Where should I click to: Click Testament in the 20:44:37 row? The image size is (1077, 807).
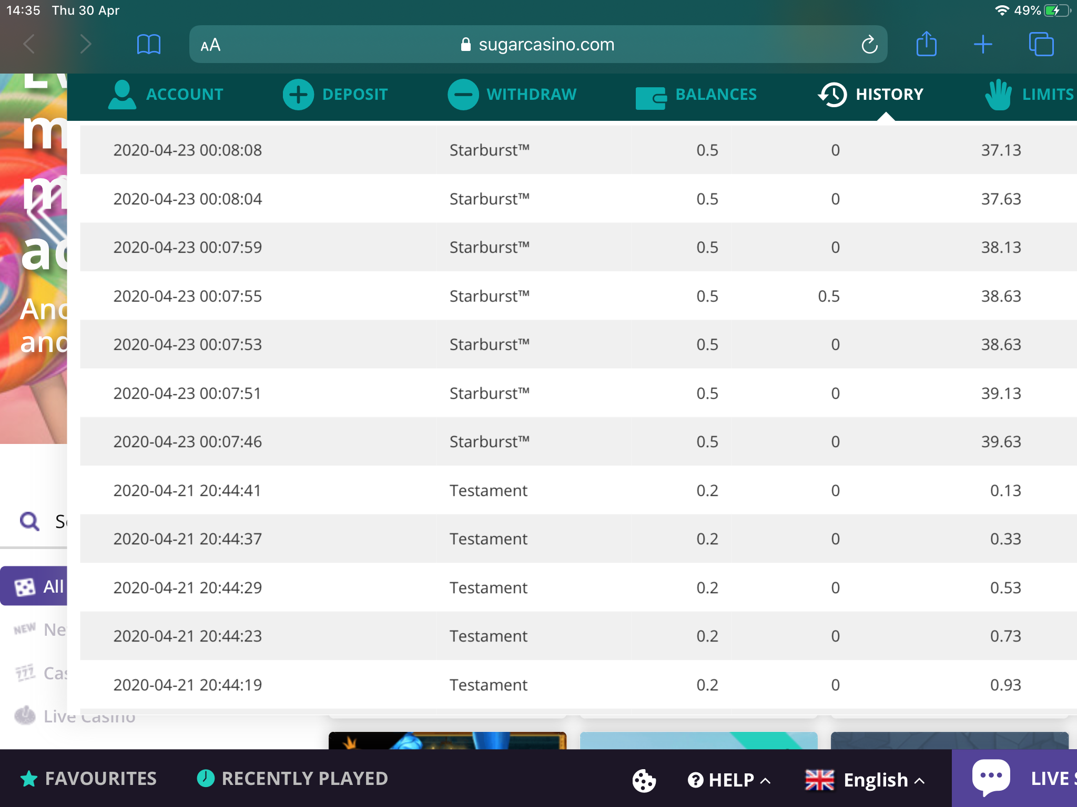click(x=488, y=539)
